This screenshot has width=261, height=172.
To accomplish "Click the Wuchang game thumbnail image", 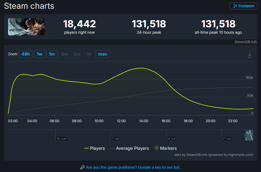I will [x=27, y=27].
